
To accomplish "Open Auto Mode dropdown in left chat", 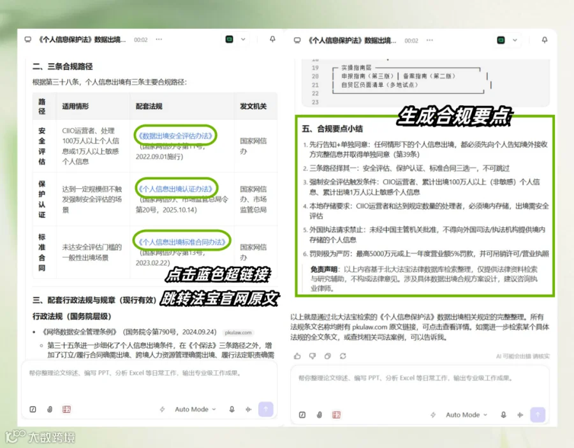I will click(x=196, y=409).
